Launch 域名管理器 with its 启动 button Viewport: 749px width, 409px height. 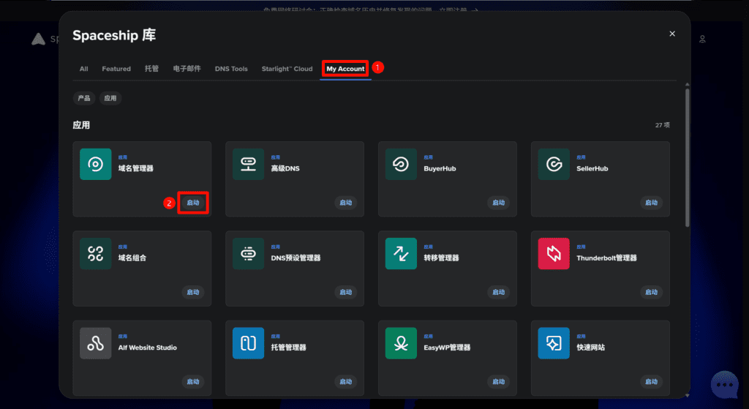(193, 203)
